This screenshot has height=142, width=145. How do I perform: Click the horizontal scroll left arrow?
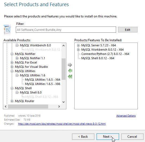pyautogui.click(x=6, y=106)
